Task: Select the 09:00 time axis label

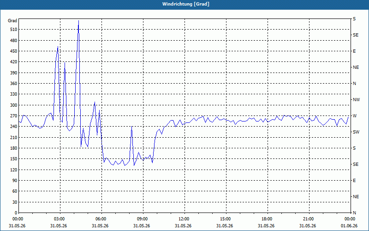Action: coord(143,219)
